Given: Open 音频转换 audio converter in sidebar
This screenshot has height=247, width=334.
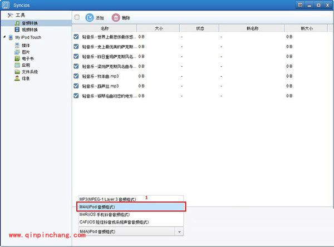Looking at the screenshot, I should [x=30, y=23].
